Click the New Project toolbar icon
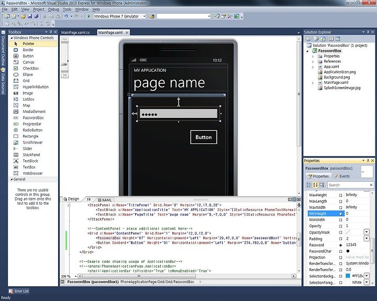The width and height of the screenshot is (377, 301). [x=7, y=16]
